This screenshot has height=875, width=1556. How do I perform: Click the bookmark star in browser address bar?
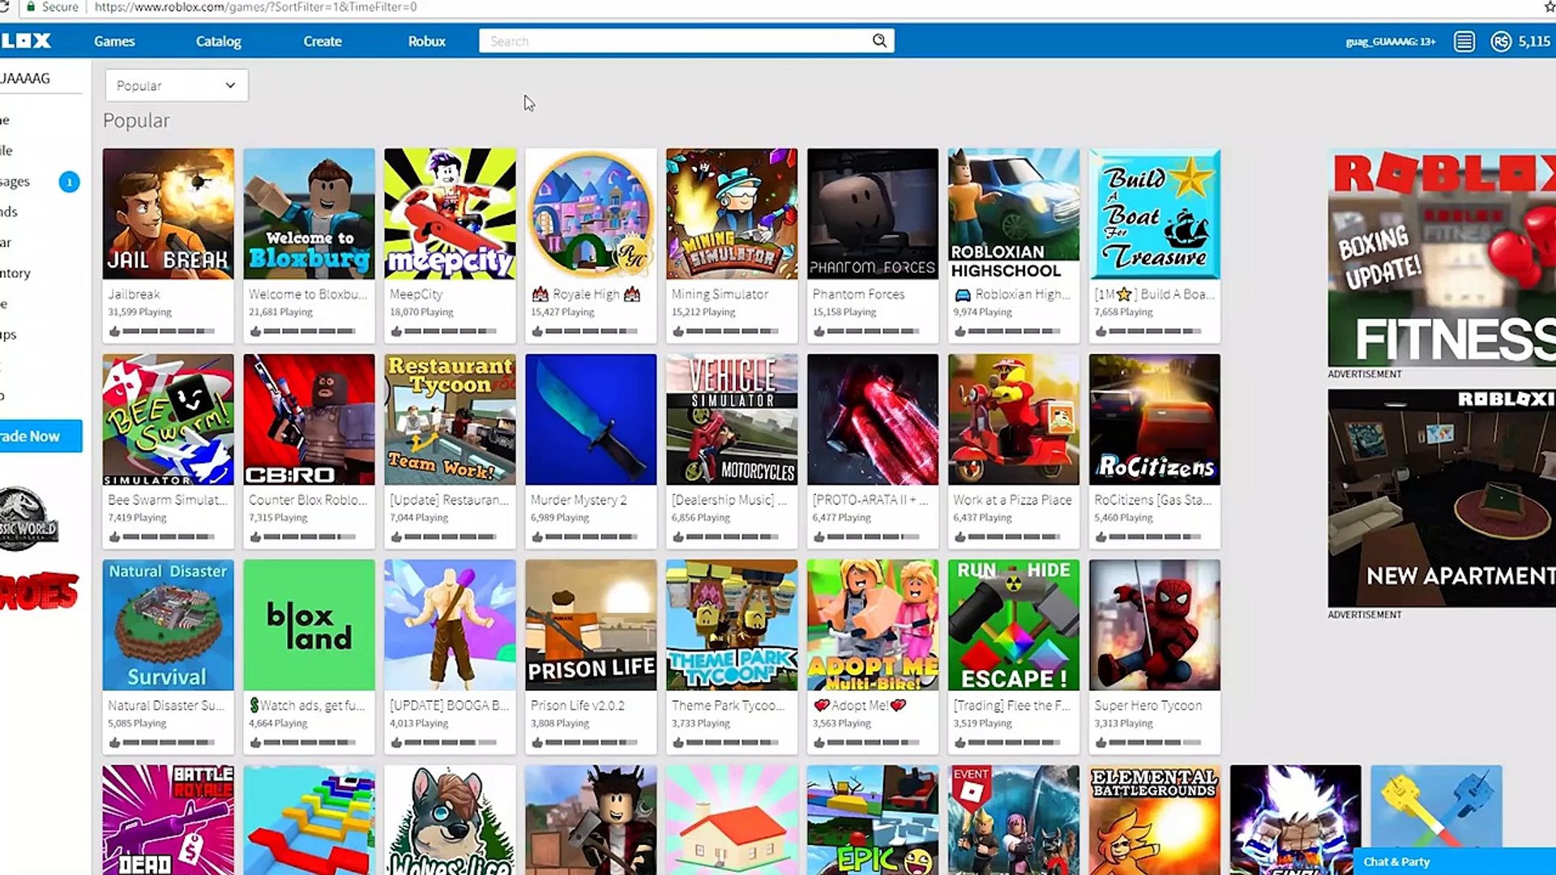(x=1549, y=6)
